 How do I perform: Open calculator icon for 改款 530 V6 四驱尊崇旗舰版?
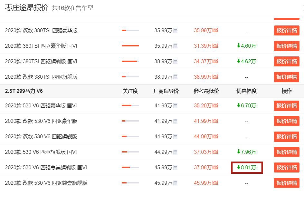coord(175,183)
